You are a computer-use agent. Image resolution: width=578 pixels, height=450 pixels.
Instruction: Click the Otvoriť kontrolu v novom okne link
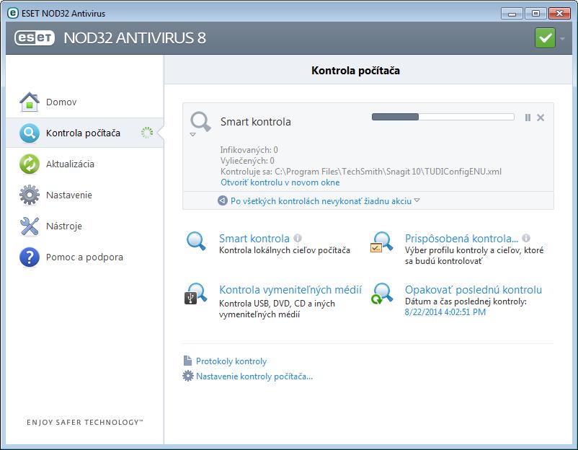point(280,182)
